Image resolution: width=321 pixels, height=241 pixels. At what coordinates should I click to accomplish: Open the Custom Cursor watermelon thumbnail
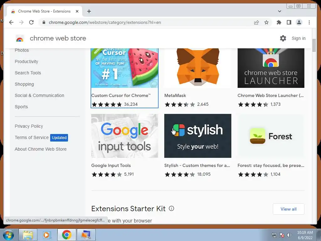click(124, 68)
